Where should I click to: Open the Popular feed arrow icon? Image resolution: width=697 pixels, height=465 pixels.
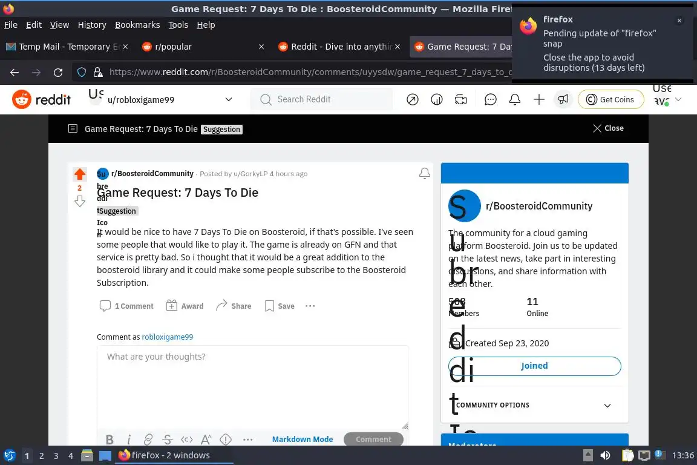(413, 99)
